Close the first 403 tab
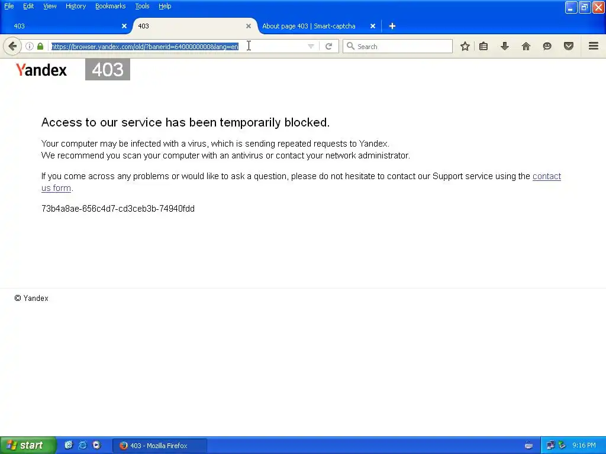The width and height of the screenshot is (606, 454). click(x=124, y=26)
